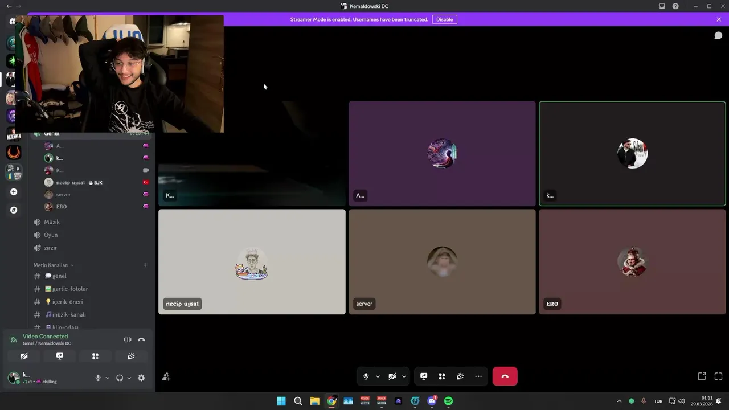729x410 pixels.
Task: Enter full screen call view
Action: tap(718, 376)
